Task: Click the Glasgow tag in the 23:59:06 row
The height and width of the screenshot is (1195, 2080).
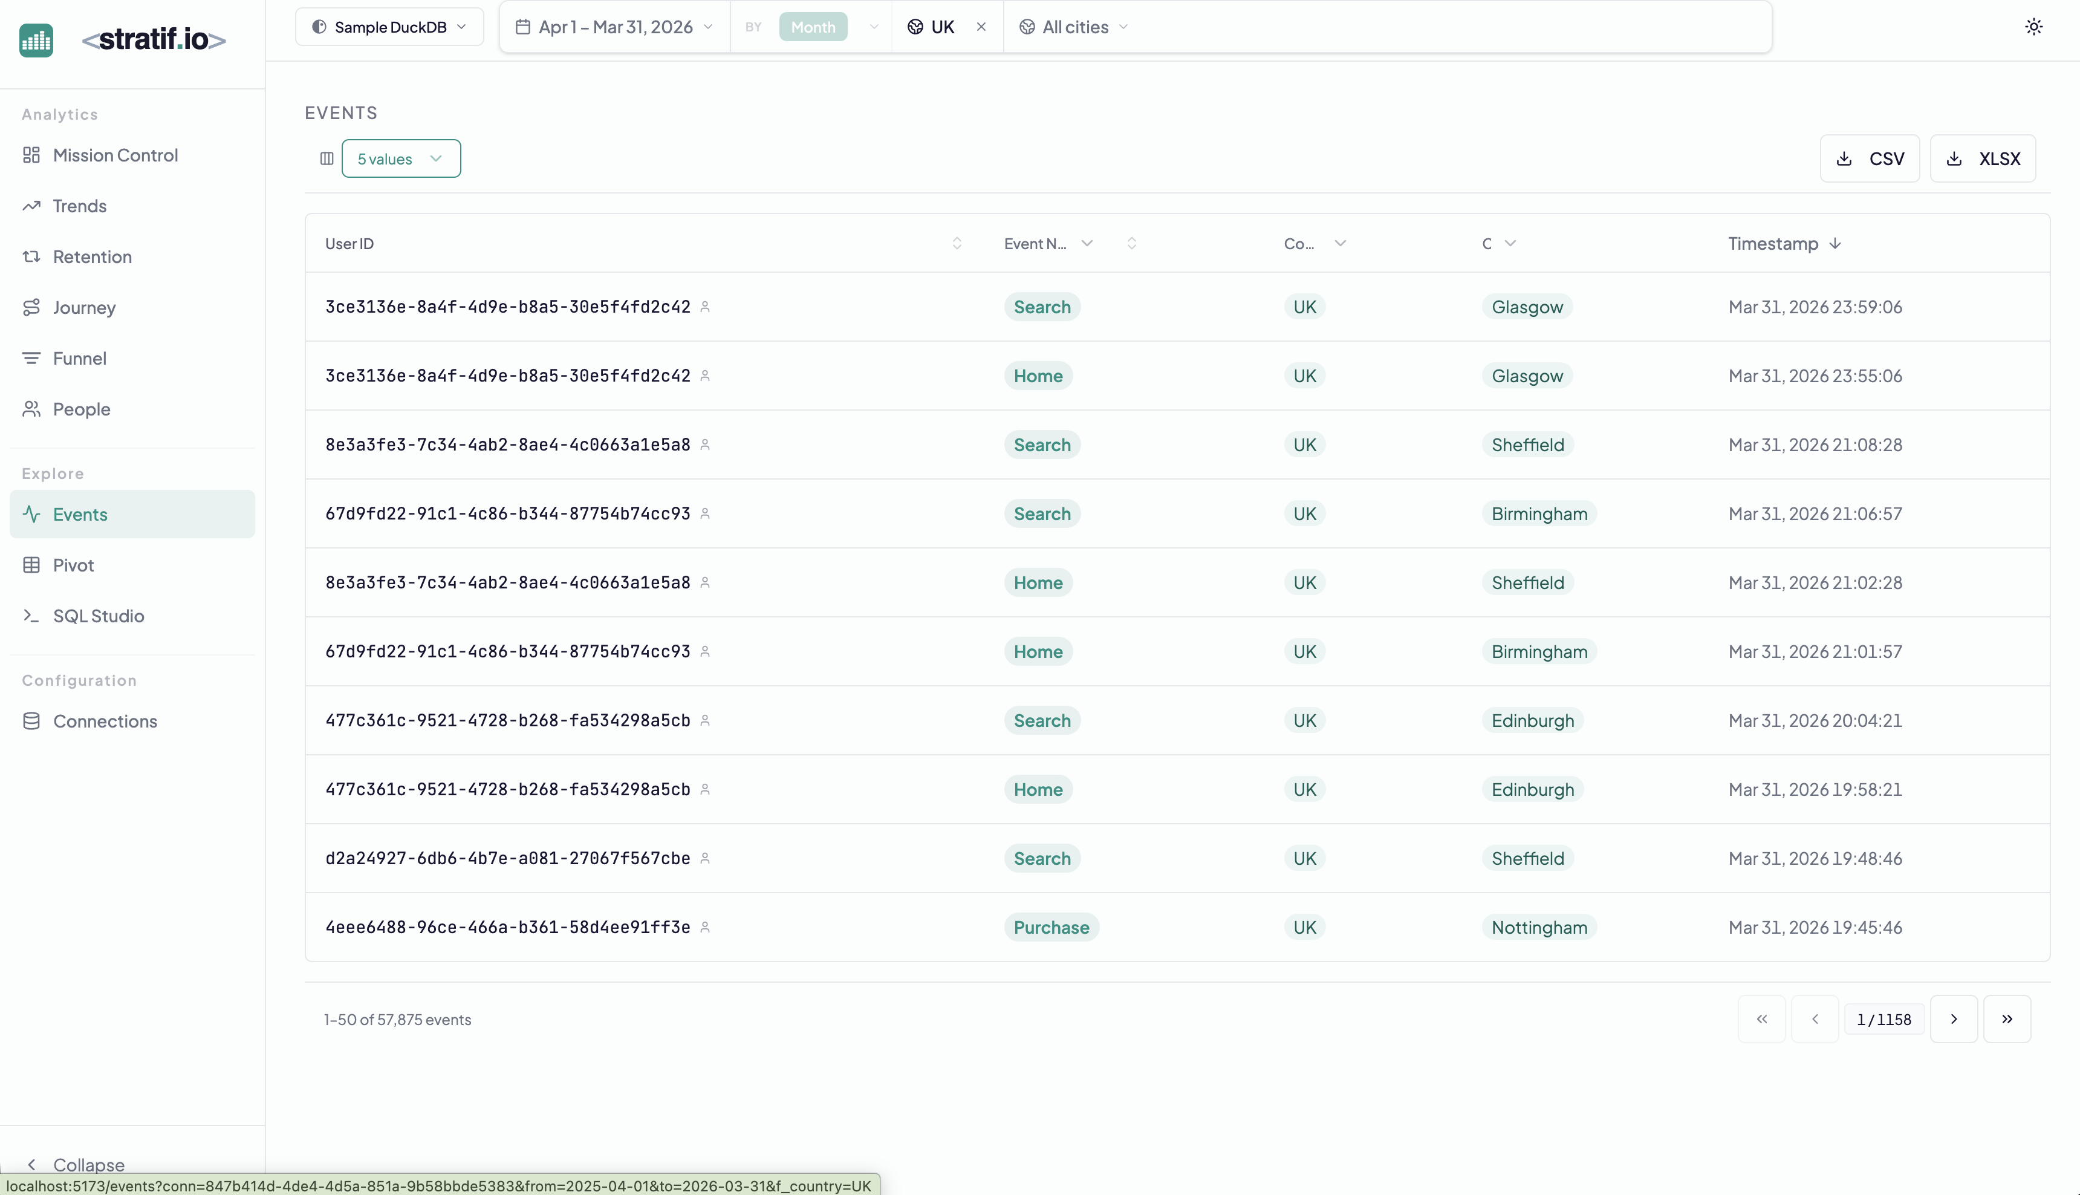Action: point(1527,307)
